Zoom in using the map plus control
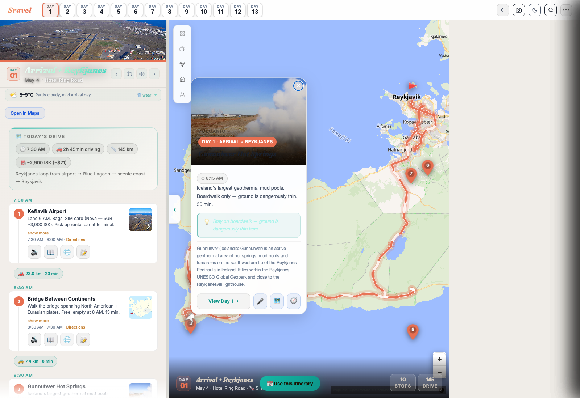Screen dimensions: 580x398 [439, 359]
